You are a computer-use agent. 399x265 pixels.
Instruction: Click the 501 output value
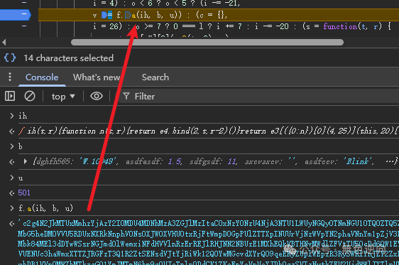point(24,193)
